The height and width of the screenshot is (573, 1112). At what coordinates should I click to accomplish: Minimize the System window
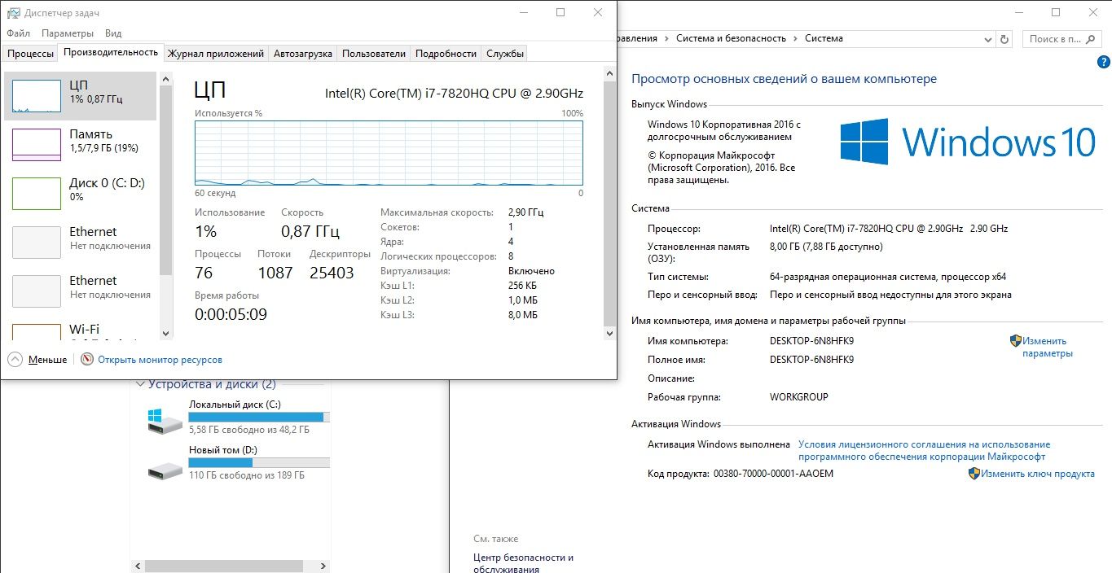pos(1018,12)
